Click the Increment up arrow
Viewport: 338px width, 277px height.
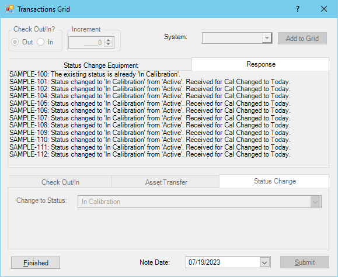coord(108,40)
